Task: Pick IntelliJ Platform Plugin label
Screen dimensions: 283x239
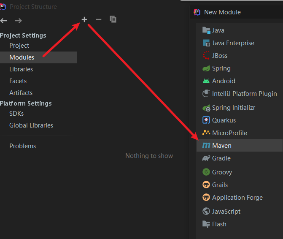Action: click(x=244, y=94)
